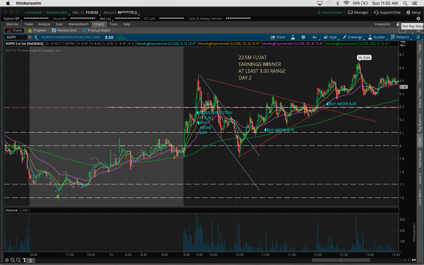Open the Help tab
424x265 pixels.
point(127,24)
